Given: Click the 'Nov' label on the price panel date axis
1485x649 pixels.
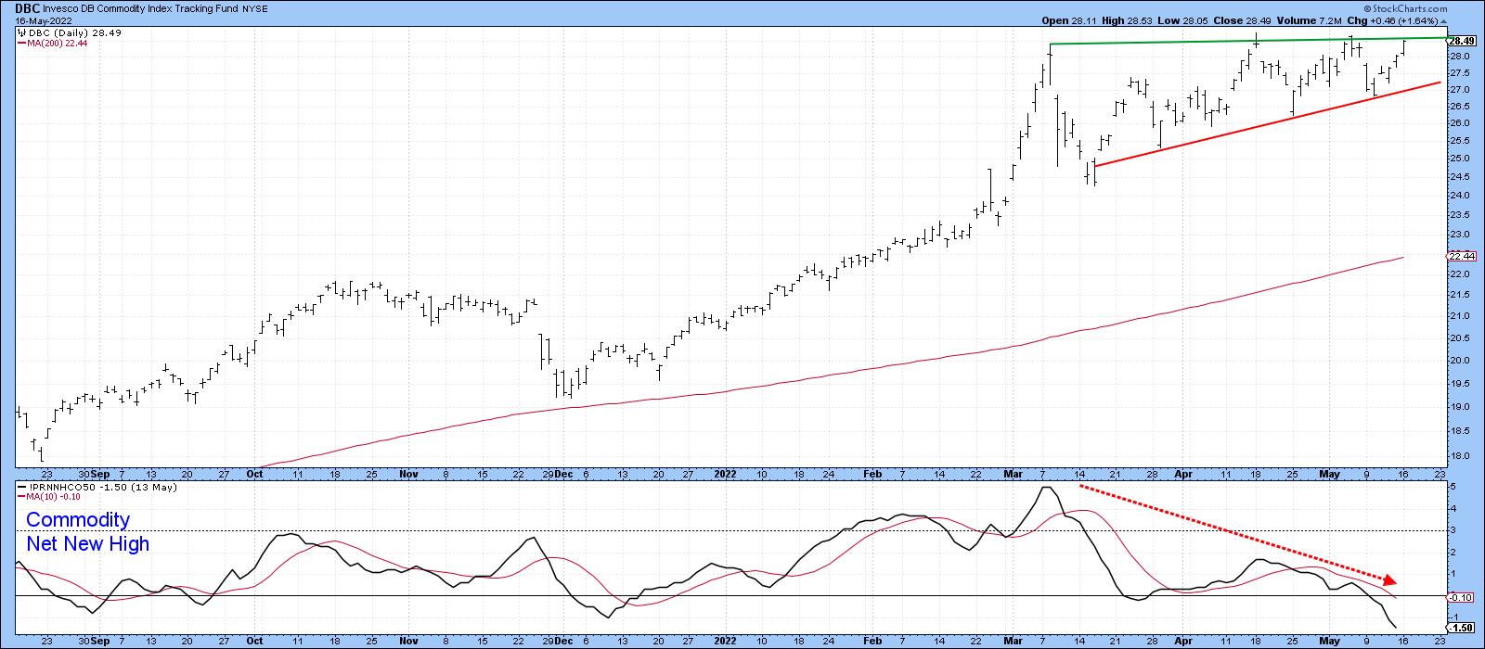Looking at the screenshot, I should [409, 473].
